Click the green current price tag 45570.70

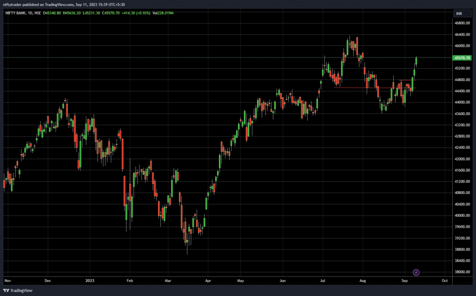point(462,58)
